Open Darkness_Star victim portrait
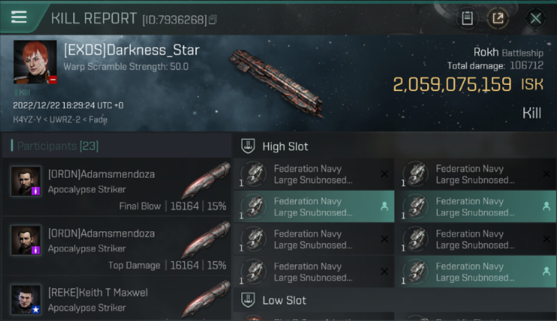 [x=35, y=62]
